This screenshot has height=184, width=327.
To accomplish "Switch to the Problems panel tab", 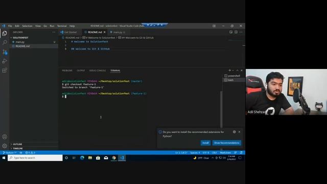I will tap(67, 71).
